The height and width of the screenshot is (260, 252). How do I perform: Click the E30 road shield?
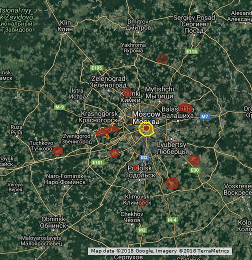coord(195,170)
